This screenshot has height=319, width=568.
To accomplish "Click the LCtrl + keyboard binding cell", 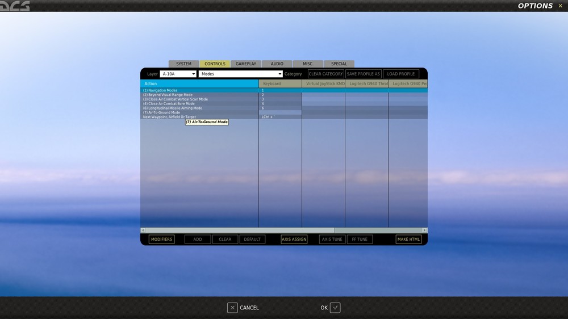I will coord(280,117).
